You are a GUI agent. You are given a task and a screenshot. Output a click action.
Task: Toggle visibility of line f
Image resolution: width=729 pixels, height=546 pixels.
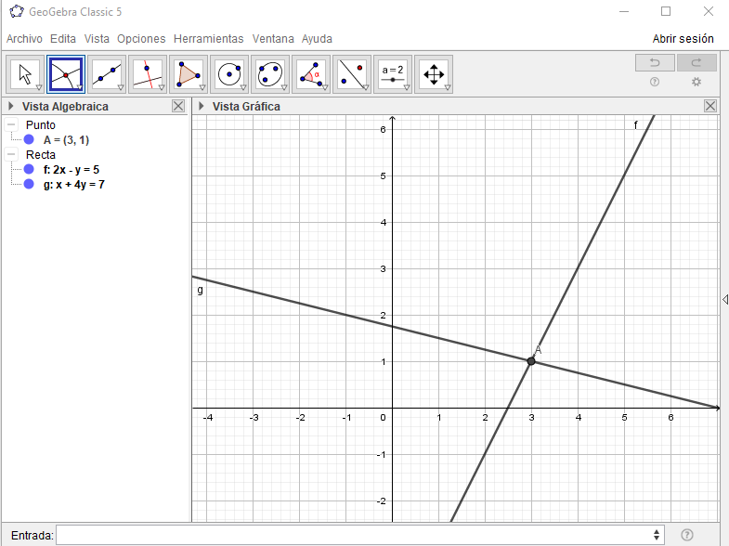point(29,169)
